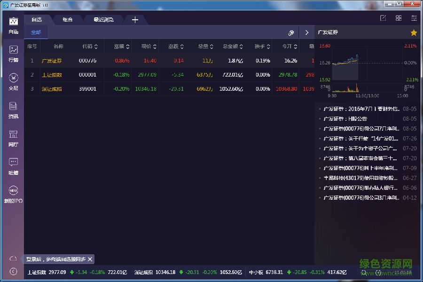Open the 新股IPO sidebar icon
The height and width of the screenshot is (282, 423).
click(x=13, y=194)
